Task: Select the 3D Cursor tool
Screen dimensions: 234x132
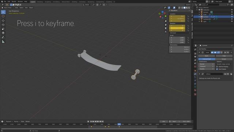Action: click(3, 16)
